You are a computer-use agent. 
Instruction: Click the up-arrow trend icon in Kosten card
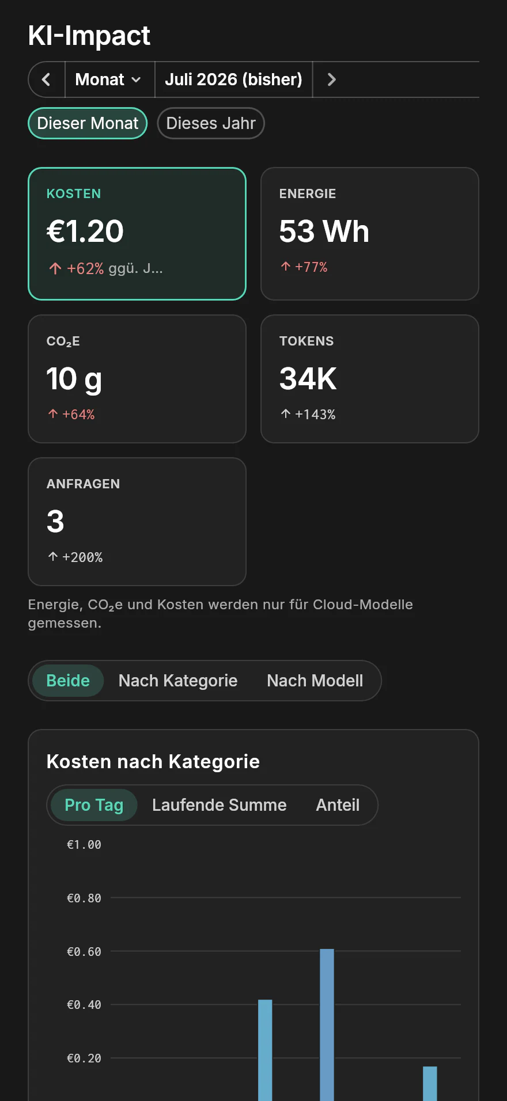tap(55, 268)
